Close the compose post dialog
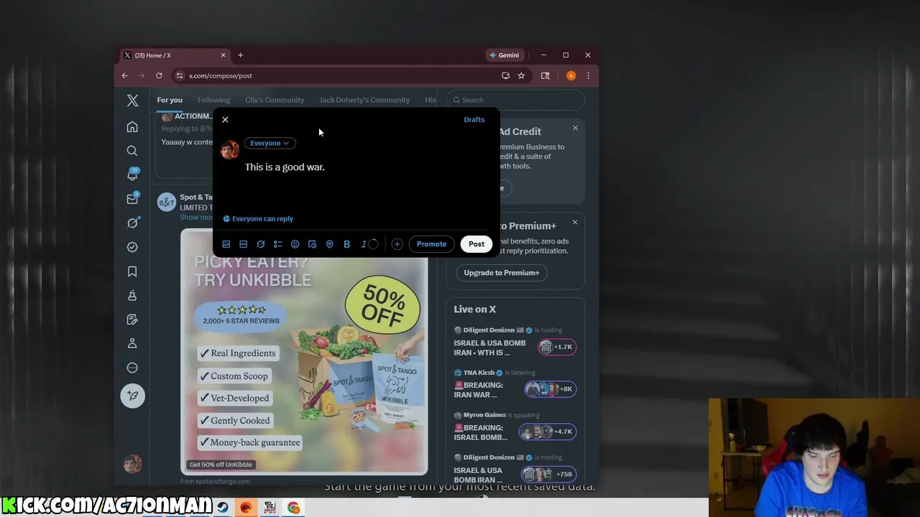This screenshot has width=920, height=517. (225, 120)
